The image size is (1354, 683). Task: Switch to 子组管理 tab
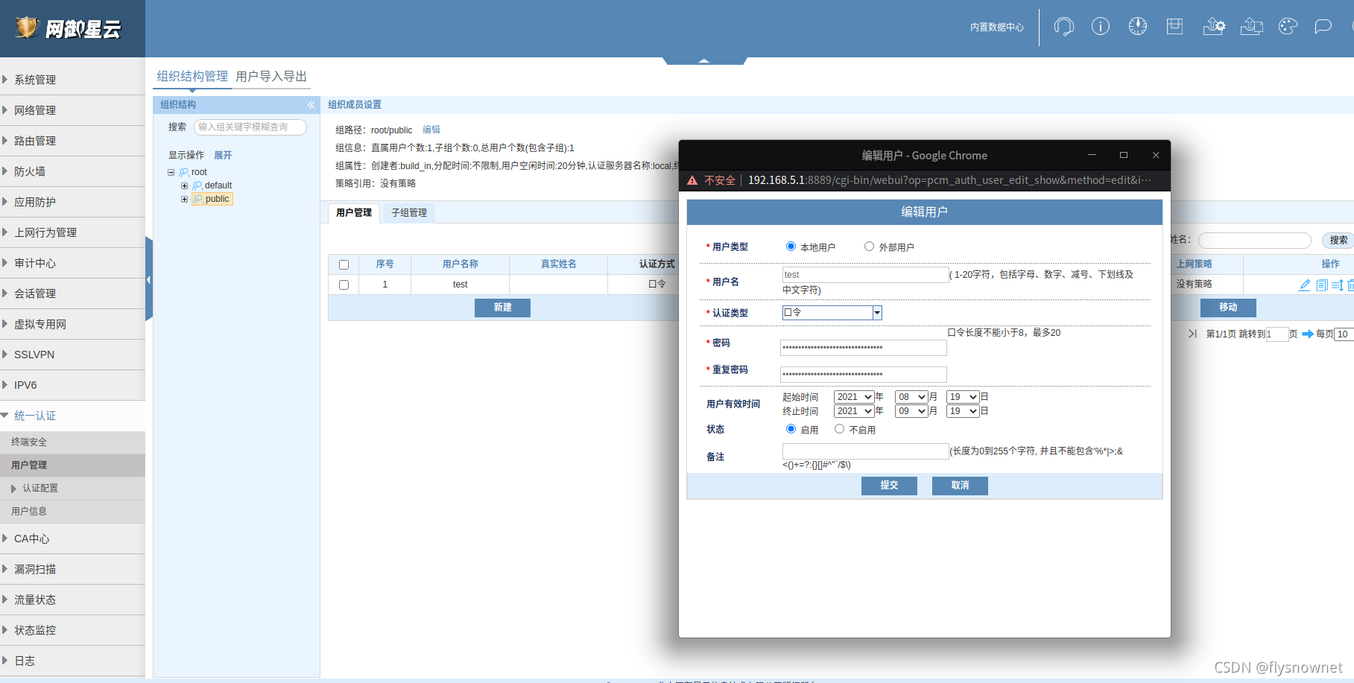(409, 213)
